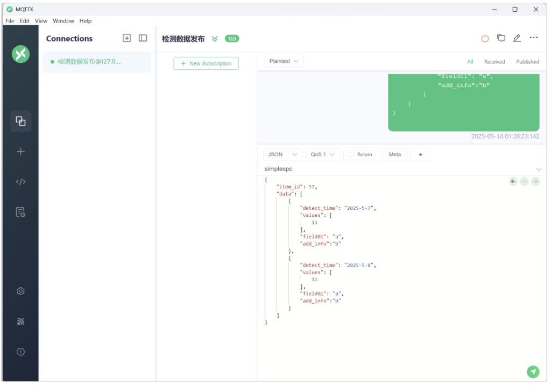This screenshot has width=552, height=387.
Task: Click the green send message button
Action: (533, 371)
